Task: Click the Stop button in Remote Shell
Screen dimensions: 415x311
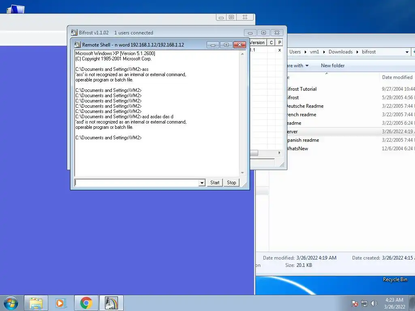Action: [231, 183]
